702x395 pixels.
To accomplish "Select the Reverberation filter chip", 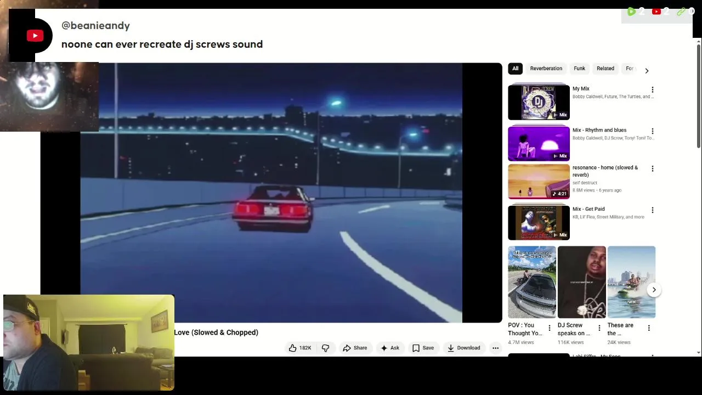I will click(546, 69).
